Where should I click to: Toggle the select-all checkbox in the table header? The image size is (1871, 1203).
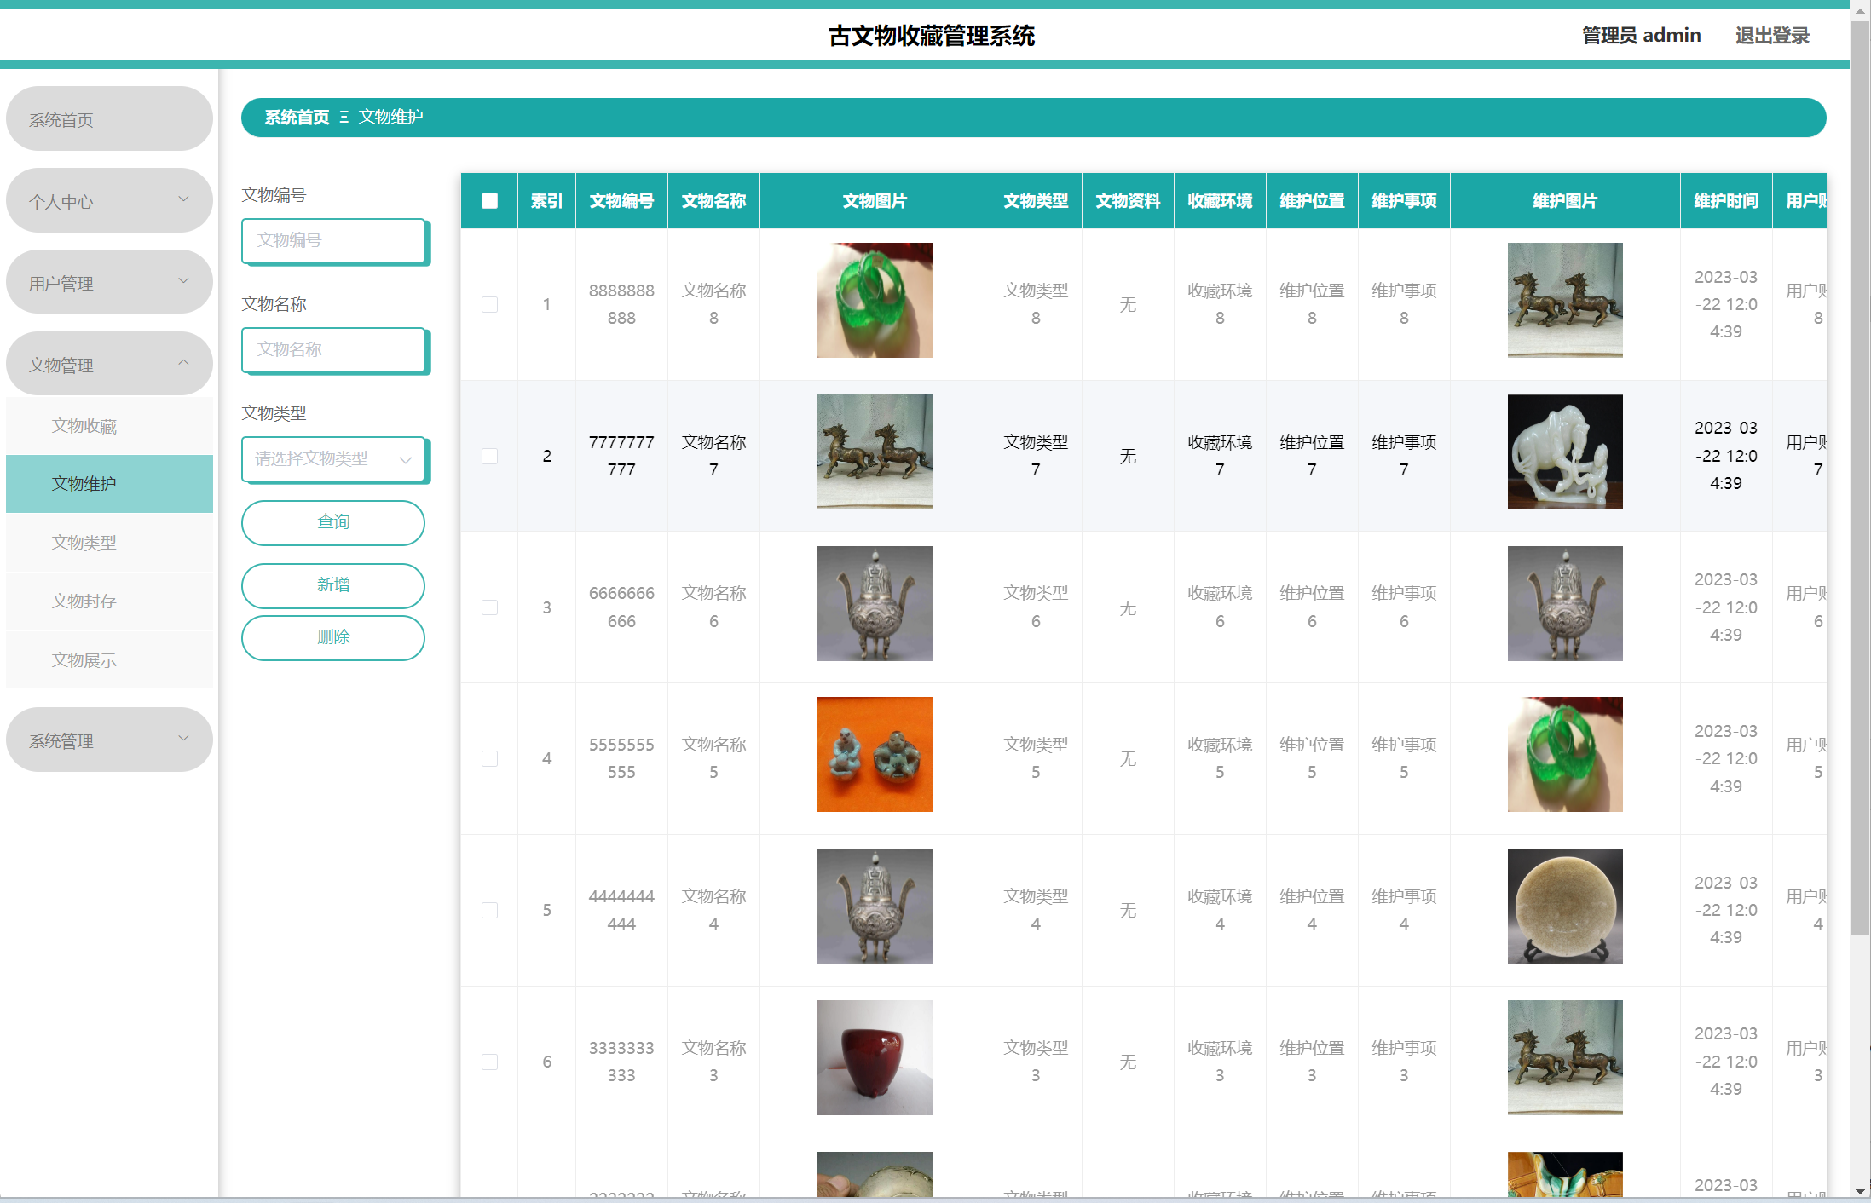coord(489,200)
